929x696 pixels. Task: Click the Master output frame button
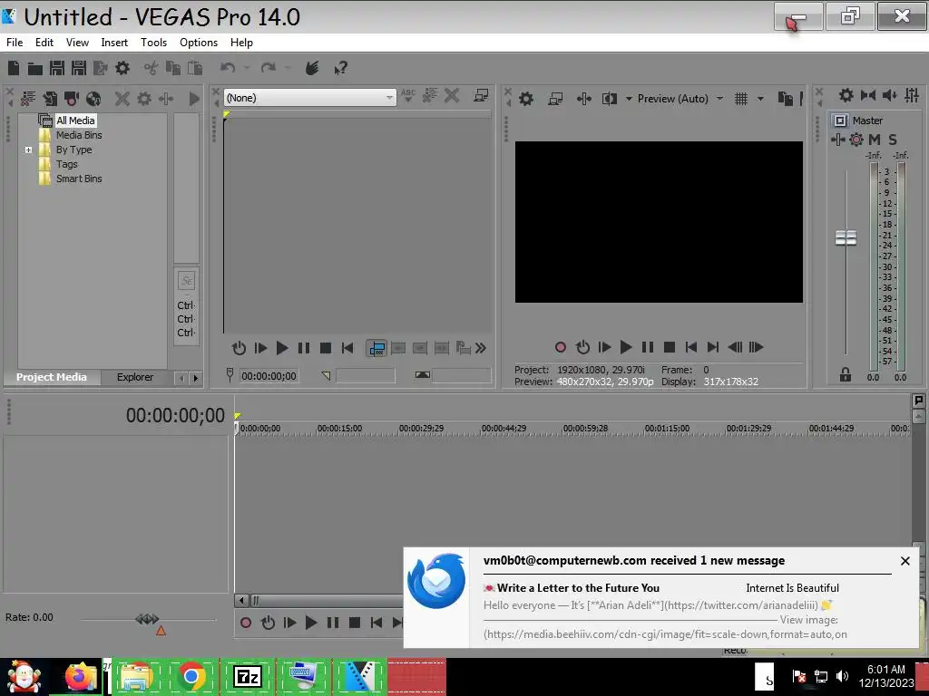tap(839, 121)
